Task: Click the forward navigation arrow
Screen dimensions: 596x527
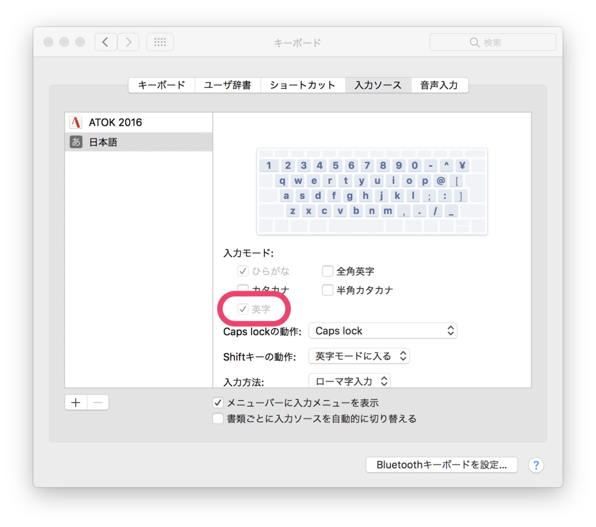Action: pyautogui.click(x=128, y=41)
